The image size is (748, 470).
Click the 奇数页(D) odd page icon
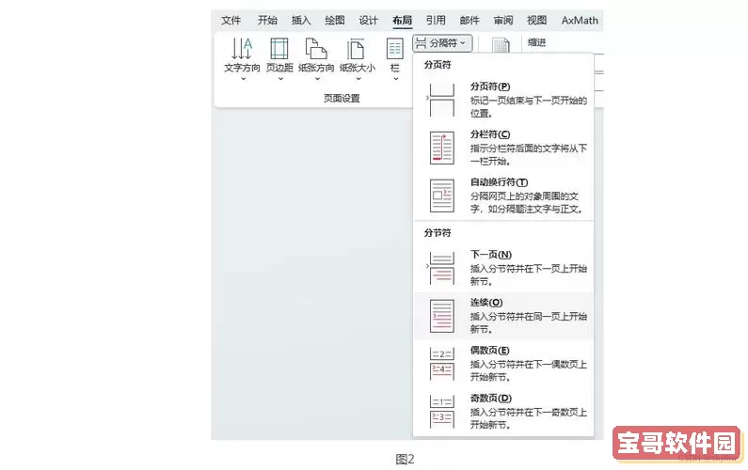[x=441, y=412]
